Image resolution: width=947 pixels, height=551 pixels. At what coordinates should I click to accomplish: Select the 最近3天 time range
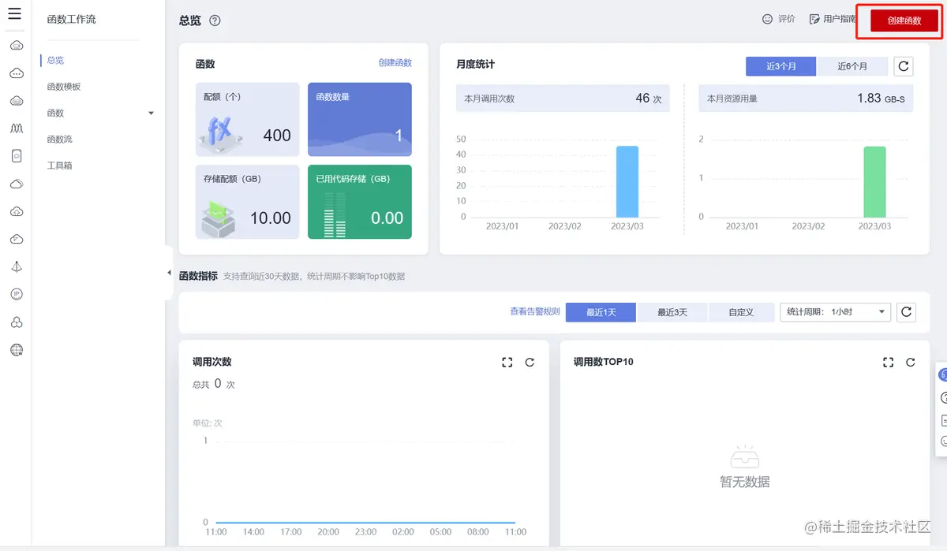coord(672,312)
